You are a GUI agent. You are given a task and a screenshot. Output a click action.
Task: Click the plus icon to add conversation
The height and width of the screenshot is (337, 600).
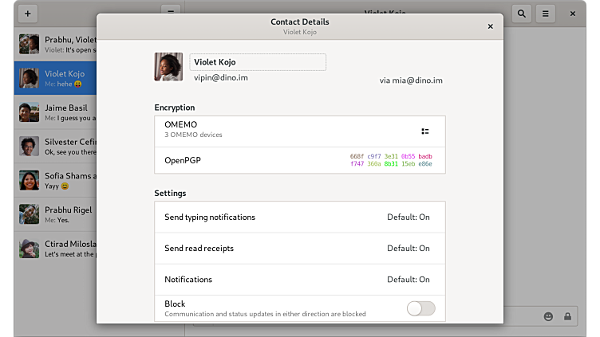pos(28,14)
